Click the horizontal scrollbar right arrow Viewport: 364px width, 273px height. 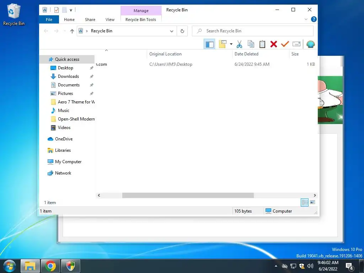315,195
